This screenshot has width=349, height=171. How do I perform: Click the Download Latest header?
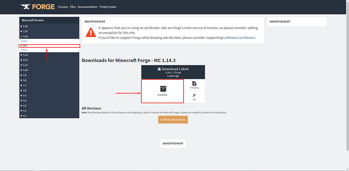click(173, 72)
